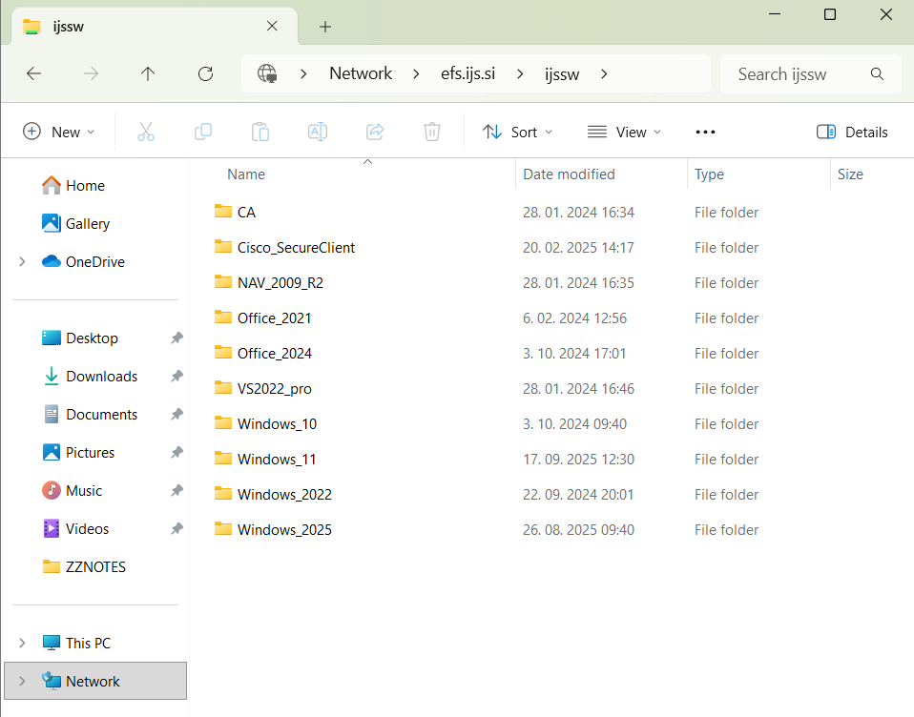Add a new tab with plus button
The height and width of the screenshot is (717, 914).
pyautogui.click(x=325, y=27)
